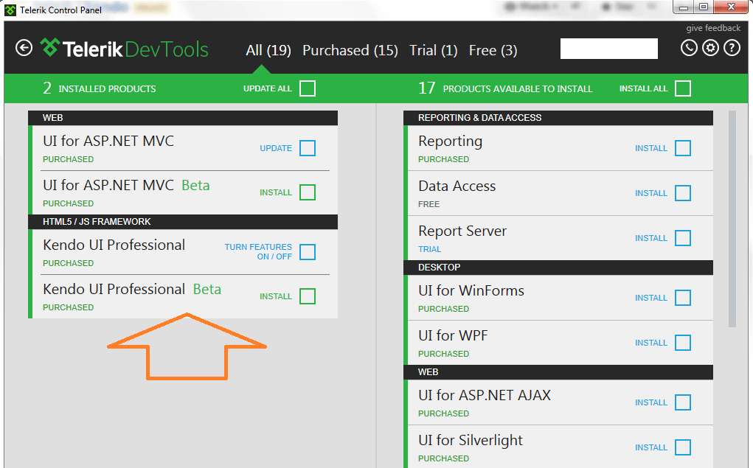Check Install box for Report Server
The image size is (753, 468).
[x=683, y=238]
